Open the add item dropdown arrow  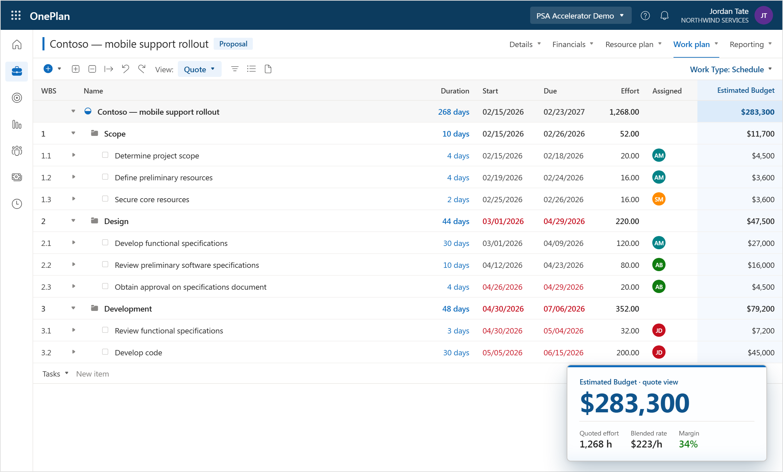click(59, 69)
